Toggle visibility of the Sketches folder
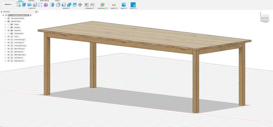 pos(8,30)
